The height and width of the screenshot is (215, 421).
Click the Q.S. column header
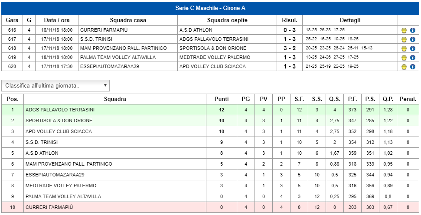[335, 99]
